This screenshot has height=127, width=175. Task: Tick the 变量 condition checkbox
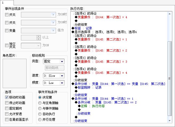7,31
